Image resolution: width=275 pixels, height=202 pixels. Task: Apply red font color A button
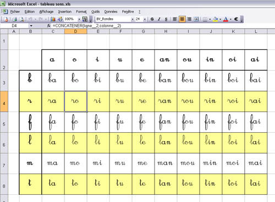(226, 19)
